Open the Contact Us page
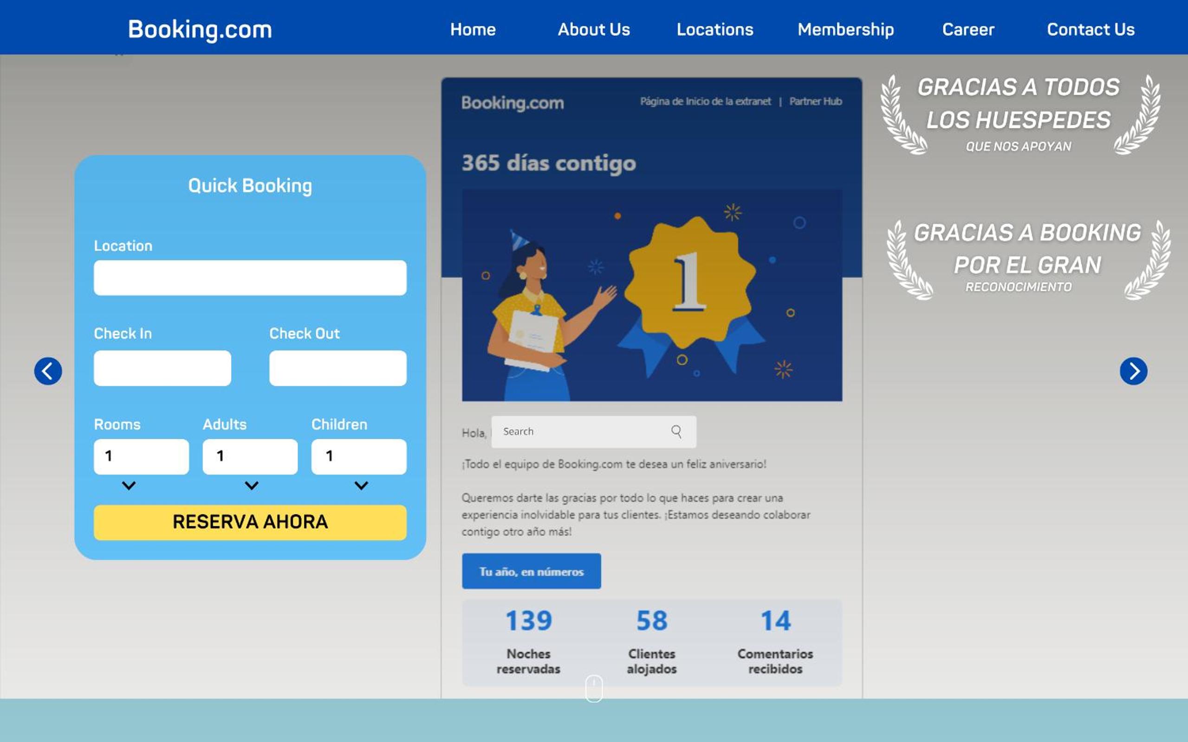 pos(1090,29)
